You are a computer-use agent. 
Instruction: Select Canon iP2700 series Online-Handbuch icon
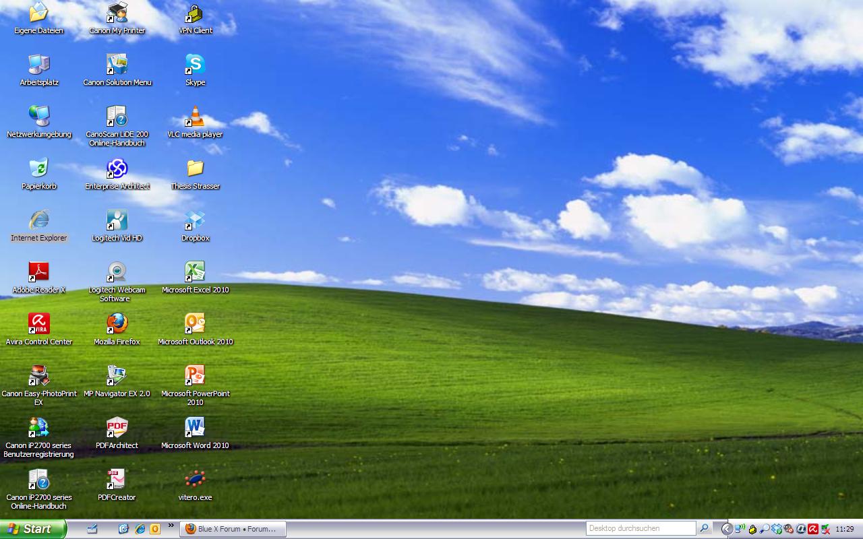pos(39,490)
